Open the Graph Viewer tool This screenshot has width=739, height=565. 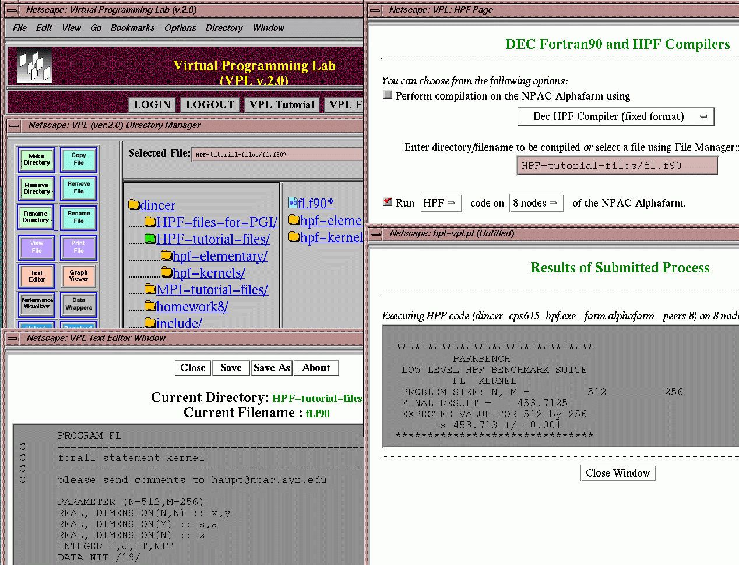pyautogui.click(x=78, y=276)
